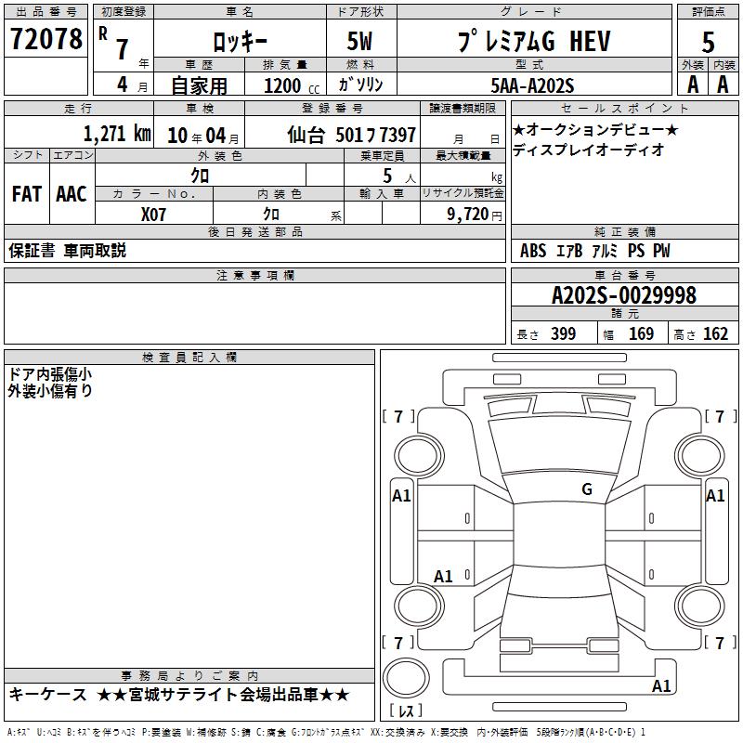Click the mileage value 1,271 km

[x=116, y=134]
